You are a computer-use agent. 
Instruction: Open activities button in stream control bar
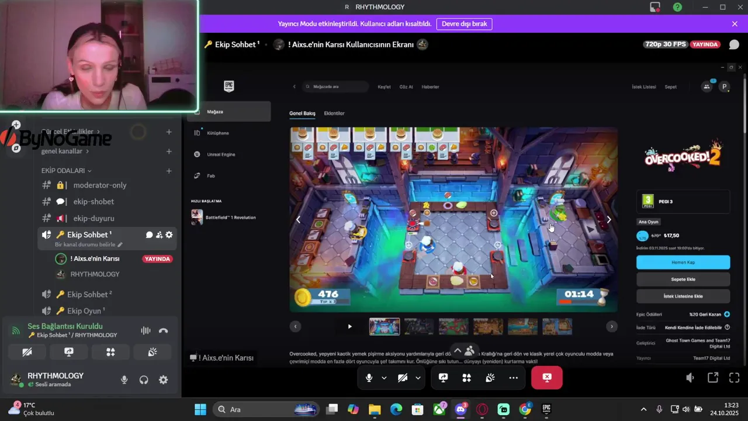coord(466,378)
